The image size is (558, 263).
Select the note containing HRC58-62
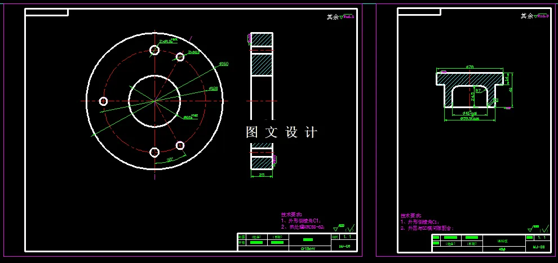pos(303,227)
